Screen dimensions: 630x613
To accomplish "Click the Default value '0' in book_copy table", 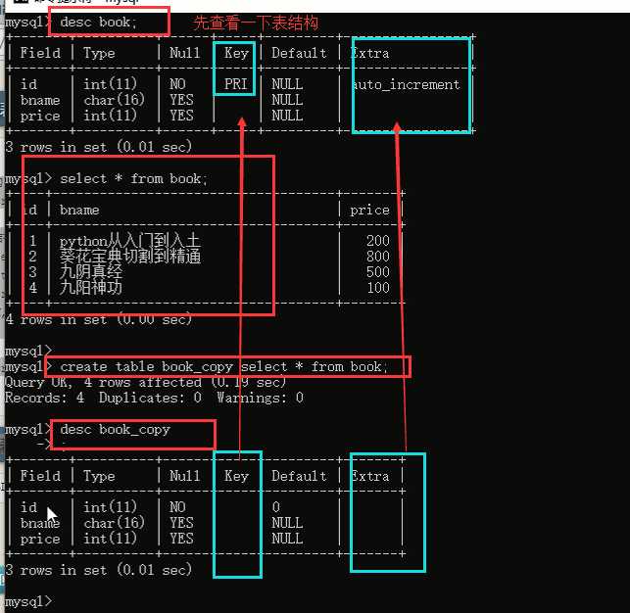I will click(x=275, y=507).
